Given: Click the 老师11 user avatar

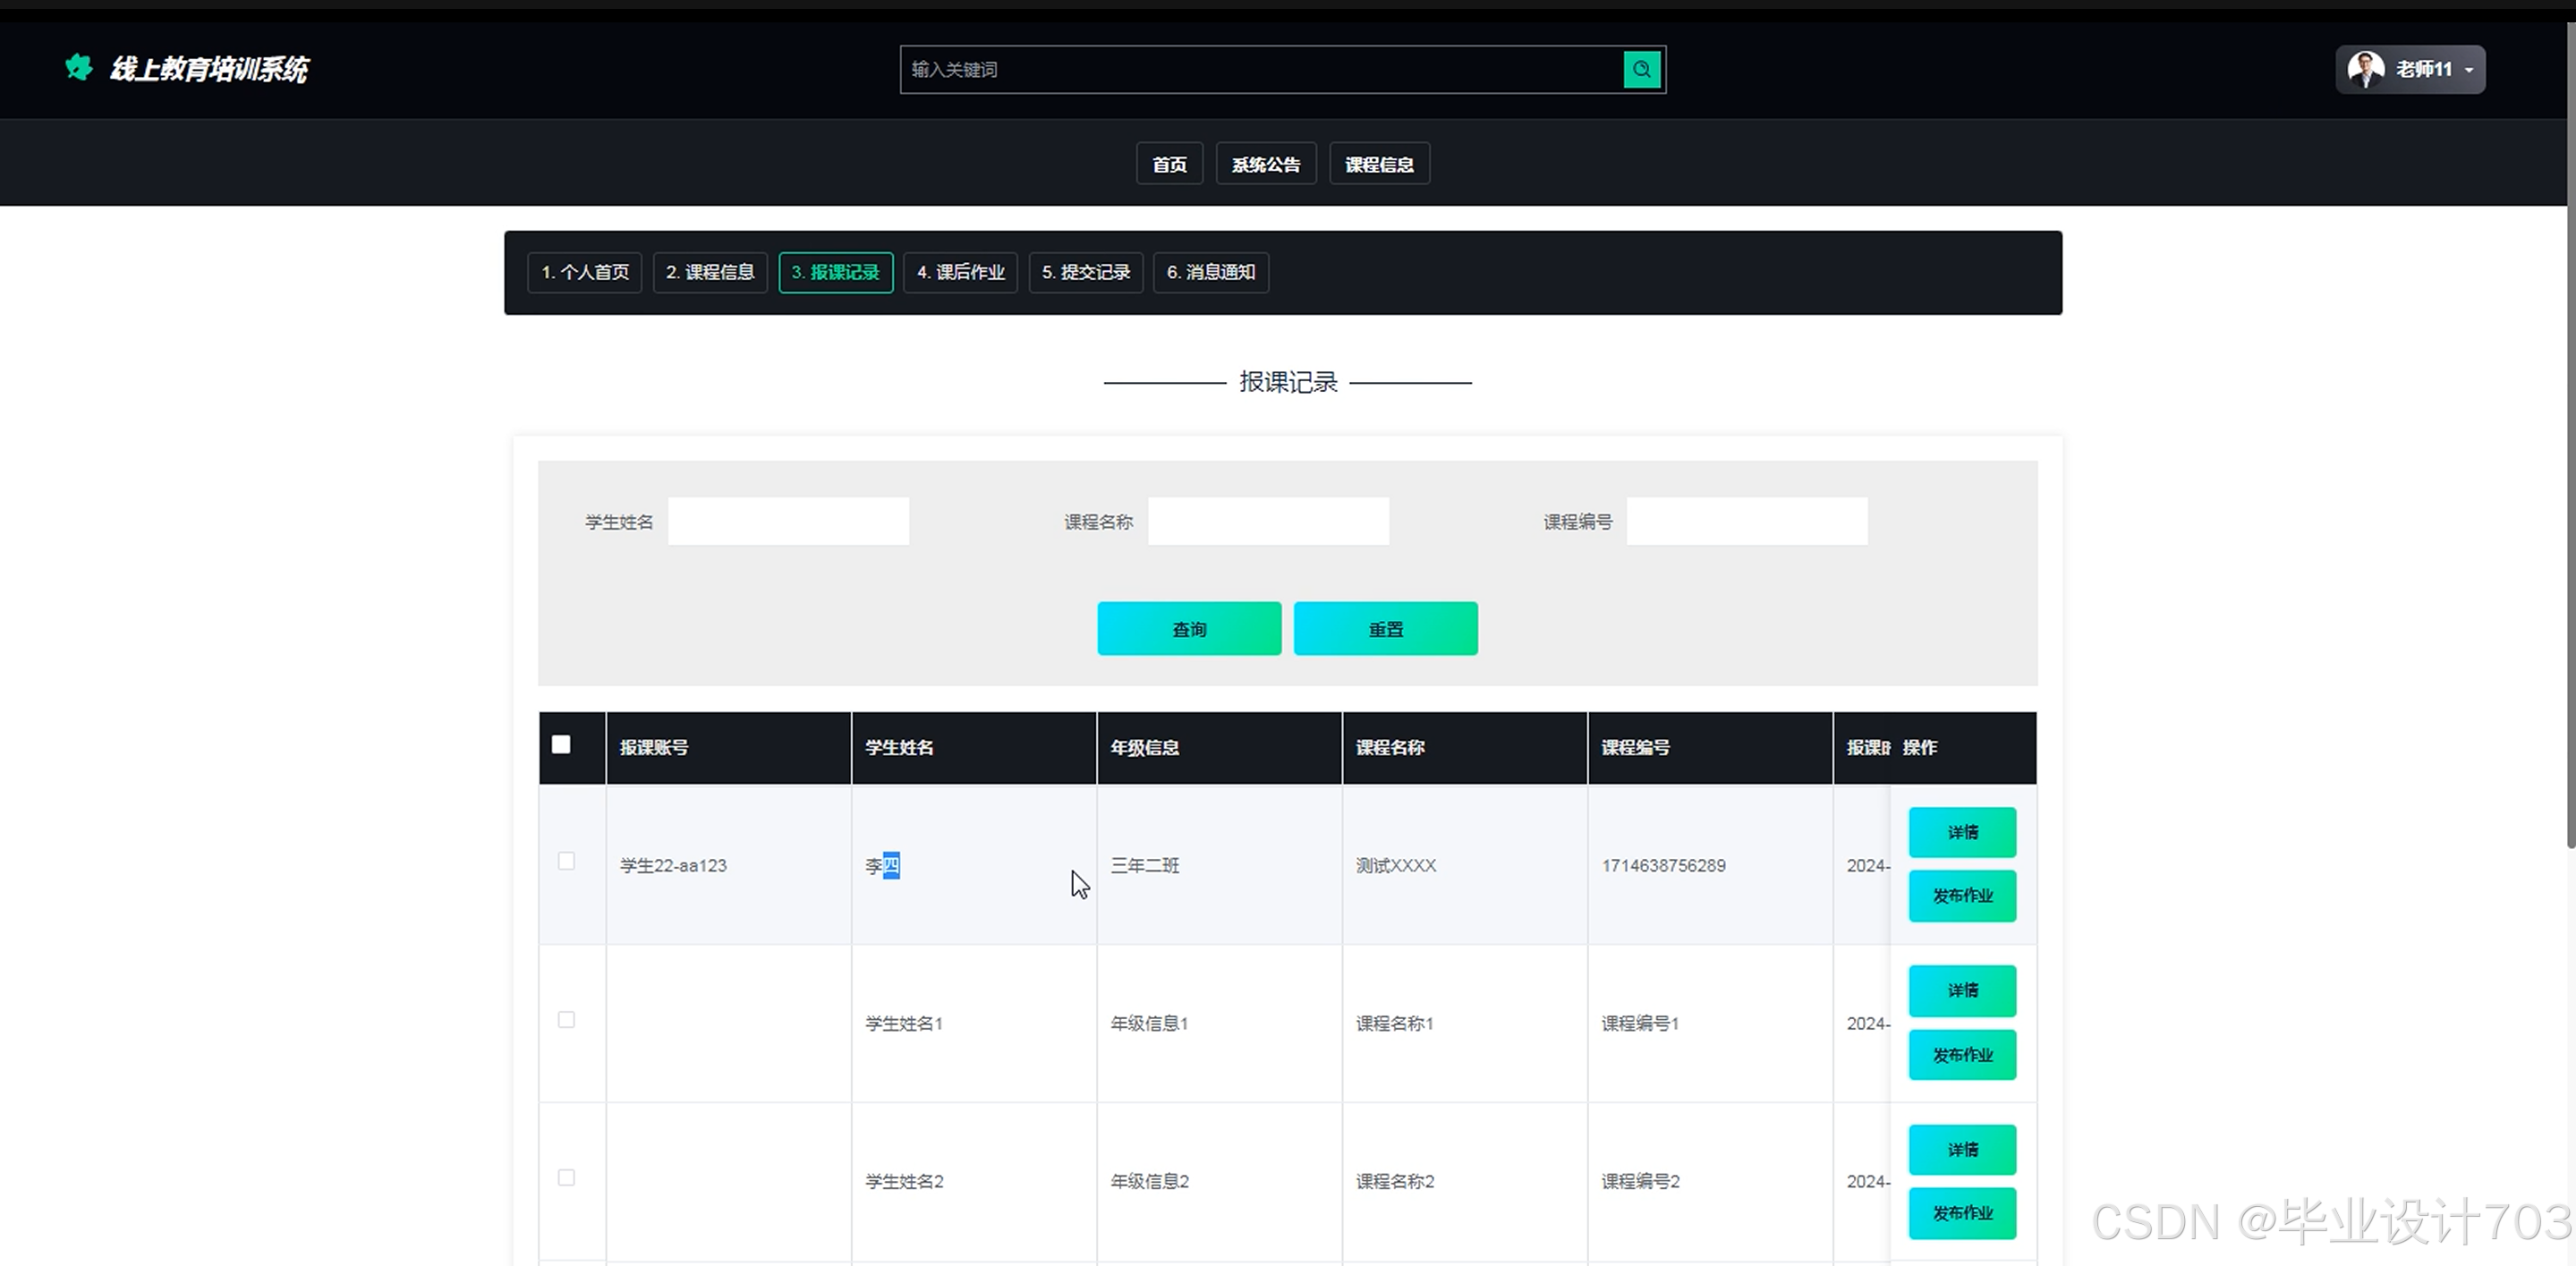Looking at the screenshot, I should coord(2365,69).
